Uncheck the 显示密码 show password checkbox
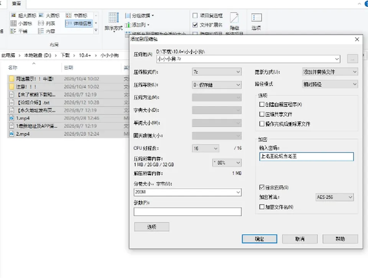Viewport: 368px width, 278px height. [262, 187]
